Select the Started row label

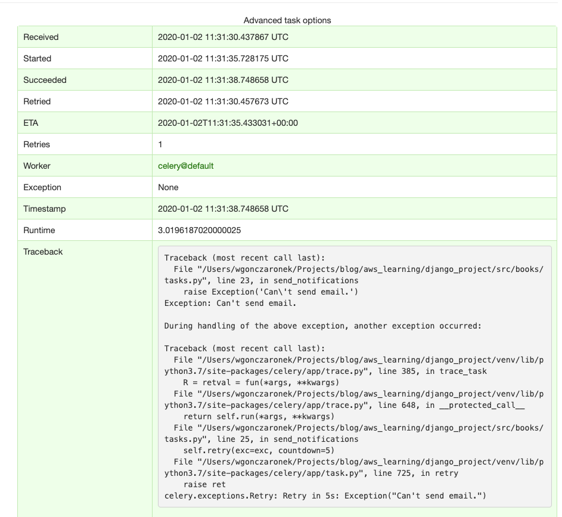coord(38,58)
